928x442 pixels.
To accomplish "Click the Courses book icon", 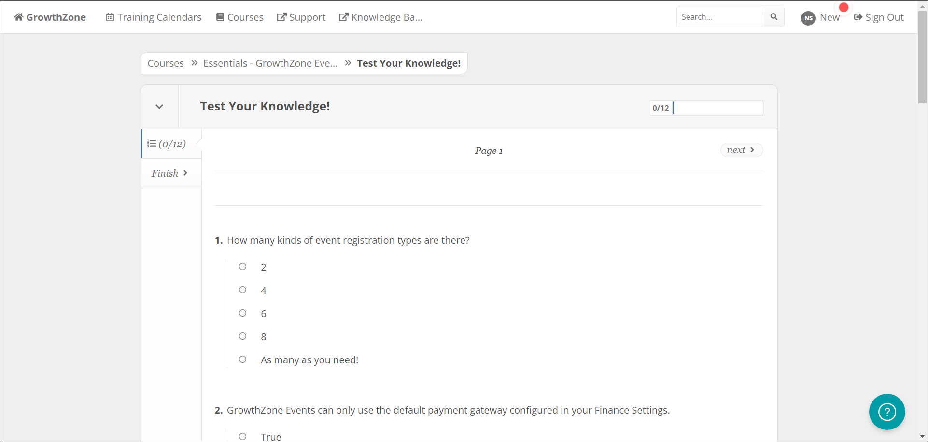I will click(x=220, y=17).
